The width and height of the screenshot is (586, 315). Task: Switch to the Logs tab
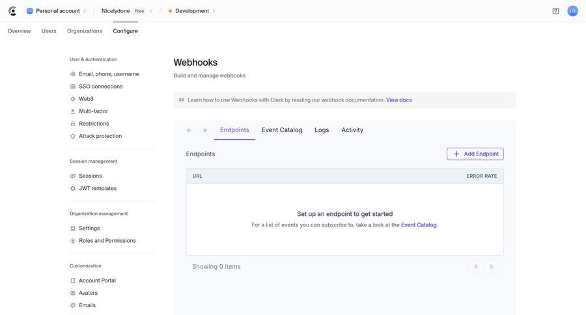[322, 130]
